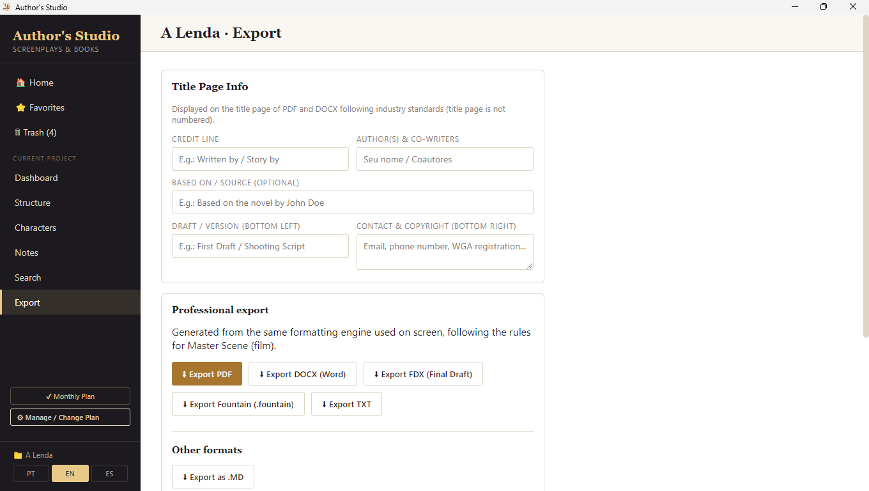The width and height of the screenshot is (869, 491).
Task: Open the Search page
Action: [70, 277]
